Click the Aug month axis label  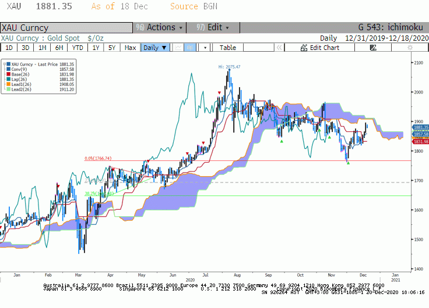(x=237, y=275)
